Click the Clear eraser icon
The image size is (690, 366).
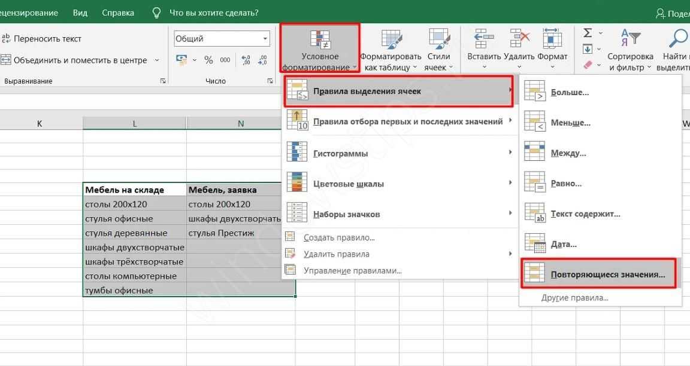(588, 65)
